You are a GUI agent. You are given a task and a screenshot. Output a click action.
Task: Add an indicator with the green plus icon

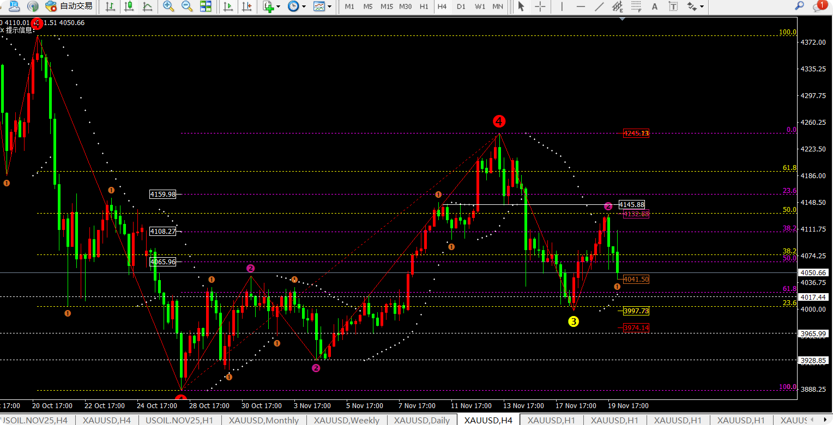tap(268, 7)
